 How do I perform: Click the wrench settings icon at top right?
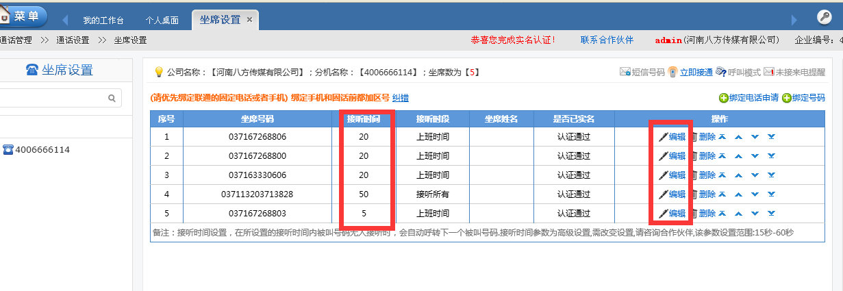[x=825, y=18]
